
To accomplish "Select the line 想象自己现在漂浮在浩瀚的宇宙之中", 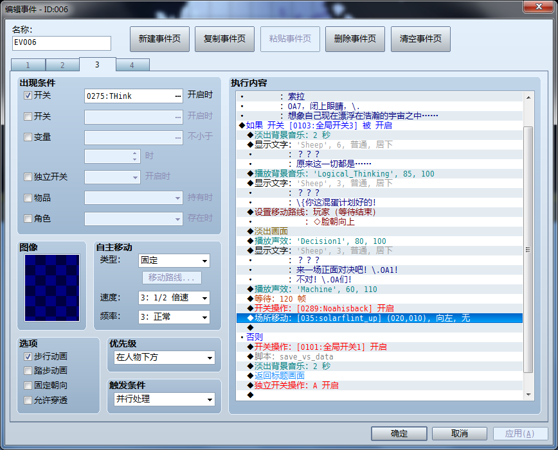I will click(x=379, y=116).
